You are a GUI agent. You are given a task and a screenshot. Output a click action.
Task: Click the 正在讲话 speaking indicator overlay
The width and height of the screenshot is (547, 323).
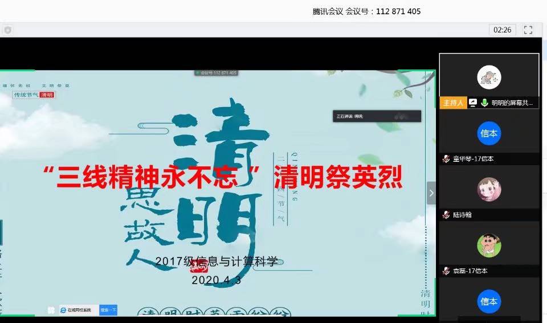pos(377,116)
